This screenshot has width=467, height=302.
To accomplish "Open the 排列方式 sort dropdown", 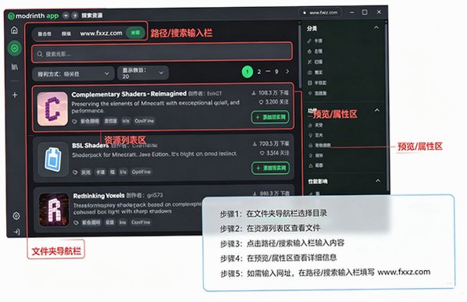I will point(73,74).
